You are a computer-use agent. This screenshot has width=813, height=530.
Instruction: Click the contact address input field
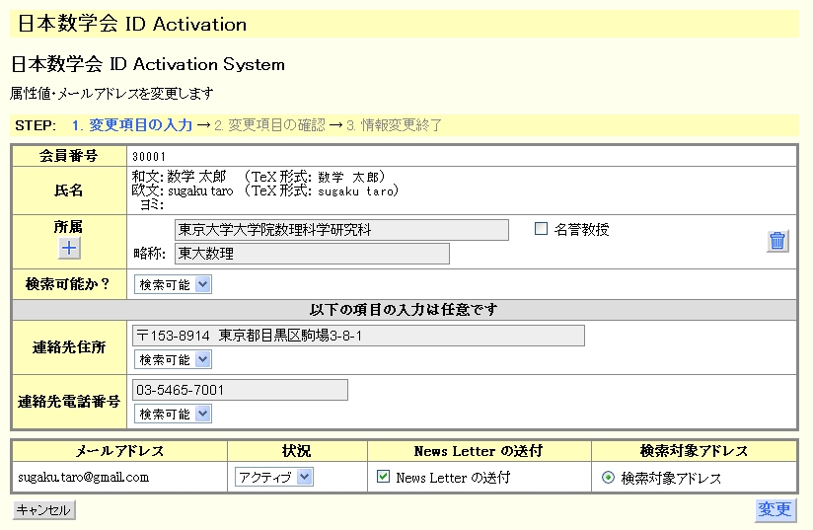357,336
